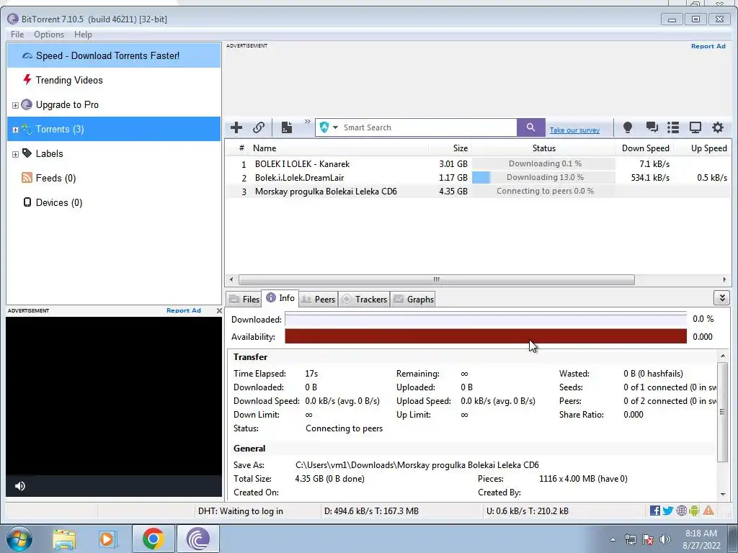Viewport: 738px width, 553px height.
Task: Open the search provider shield dropdown
Action: click(x=329, y=127)
